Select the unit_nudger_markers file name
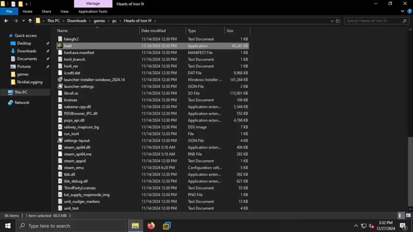413x232 pixels. [x=82, y=201]
